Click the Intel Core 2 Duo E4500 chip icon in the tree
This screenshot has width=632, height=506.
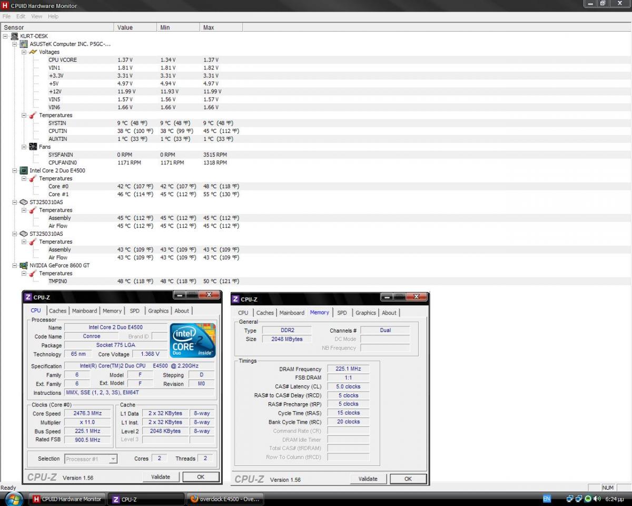pyautogui.click(x=24, y=170)
